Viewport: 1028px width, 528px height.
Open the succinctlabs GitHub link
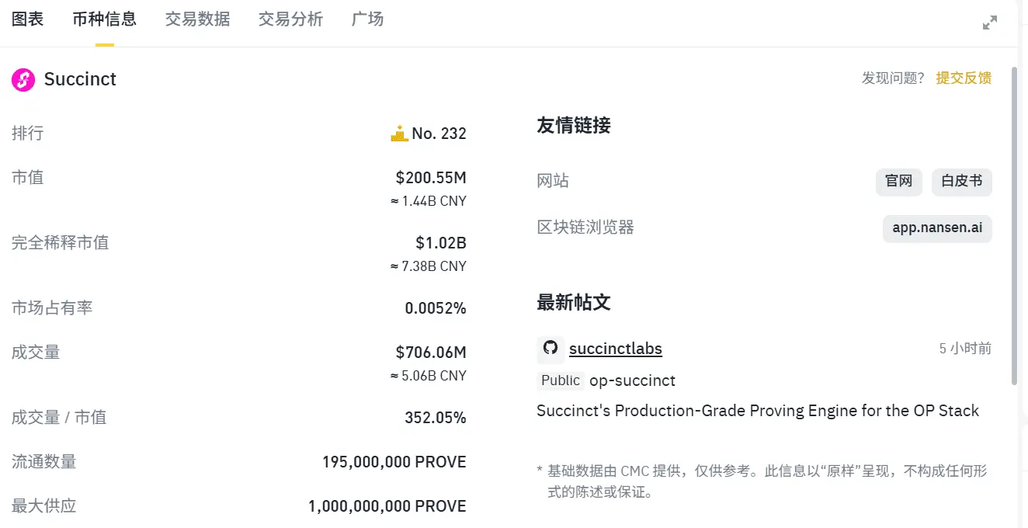click(x=616, y=349)
